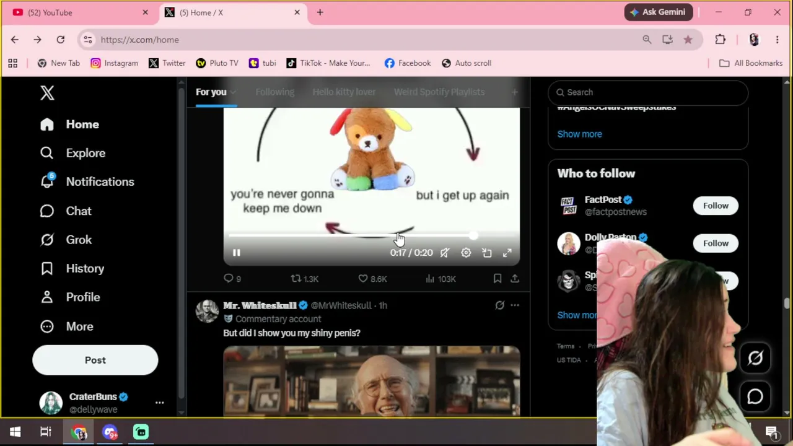The image size is (793, 446).
Task: Reply to the post with 9 comments
Action: (x=232, y=279)
